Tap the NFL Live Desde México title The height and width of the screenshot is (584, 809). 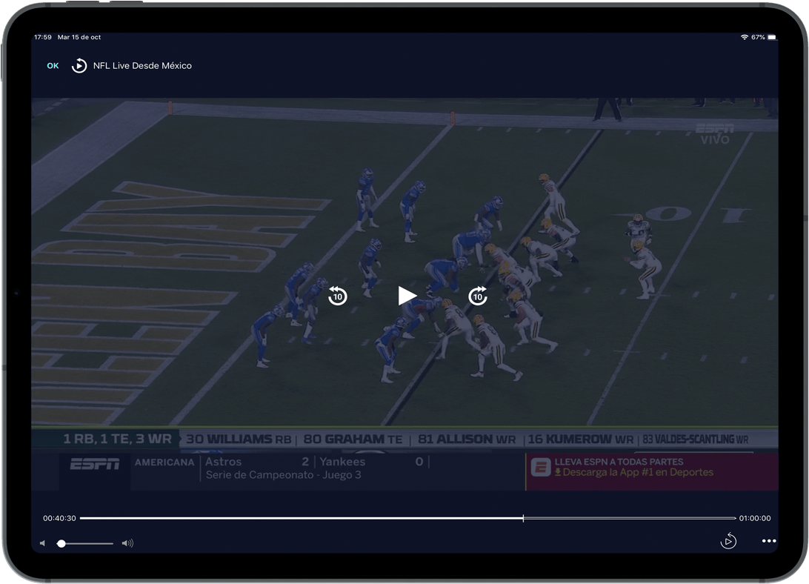coord(142,66)
